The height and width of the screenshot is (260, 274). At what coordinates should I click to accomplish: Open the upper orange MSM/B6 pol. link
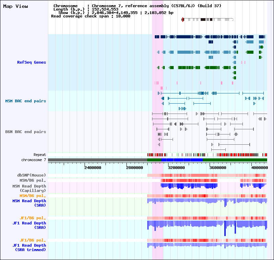[33, 196]
